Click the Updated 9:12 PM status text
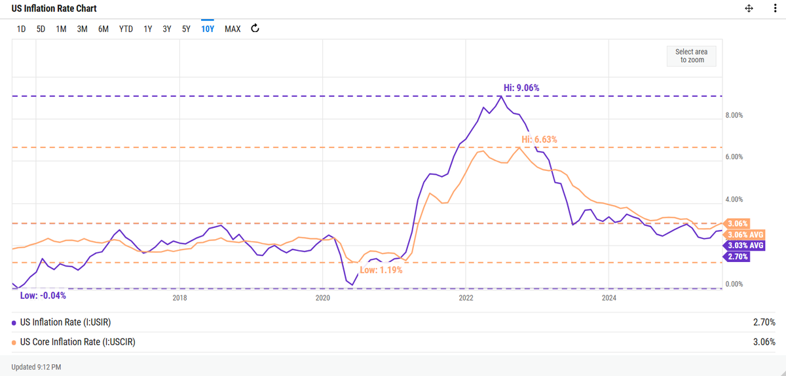This screenshot has width=786, height=376. coord(37,367)
